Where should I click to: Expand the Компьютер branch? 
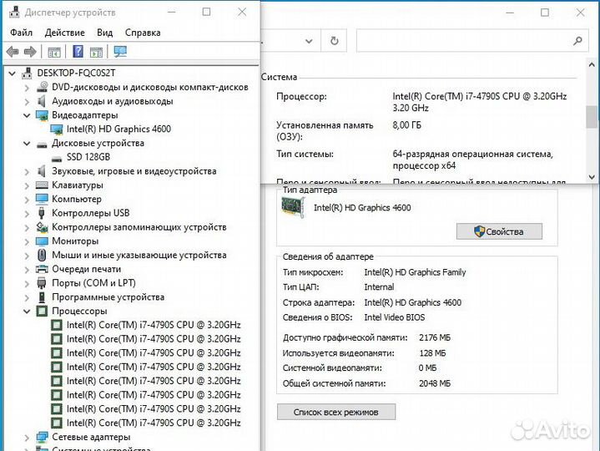(27, 200)
